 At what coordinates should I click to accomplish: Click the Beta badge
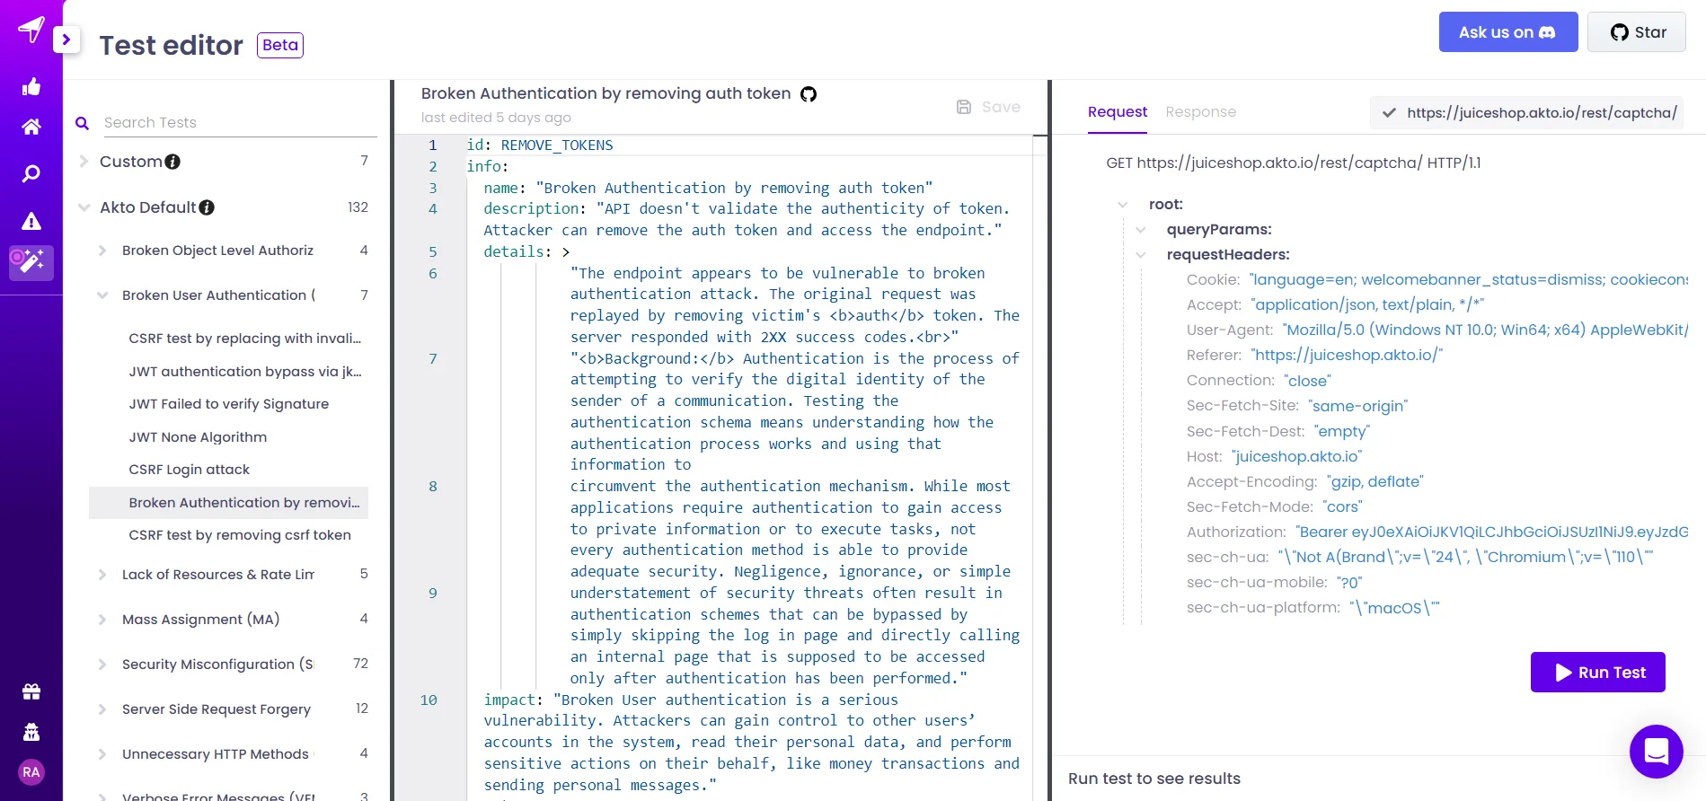280,45
